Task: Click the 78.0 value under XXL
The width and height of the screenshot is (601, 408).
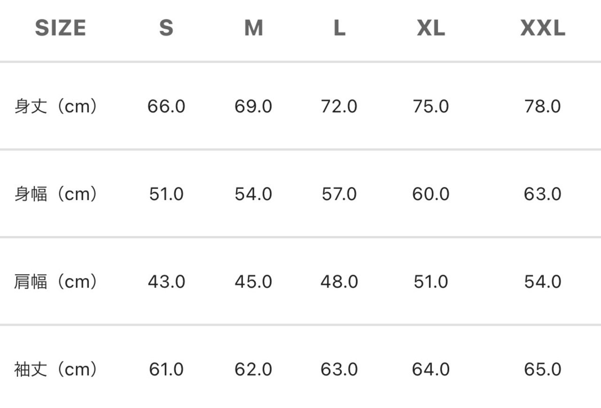Action: tap(543, 107)
